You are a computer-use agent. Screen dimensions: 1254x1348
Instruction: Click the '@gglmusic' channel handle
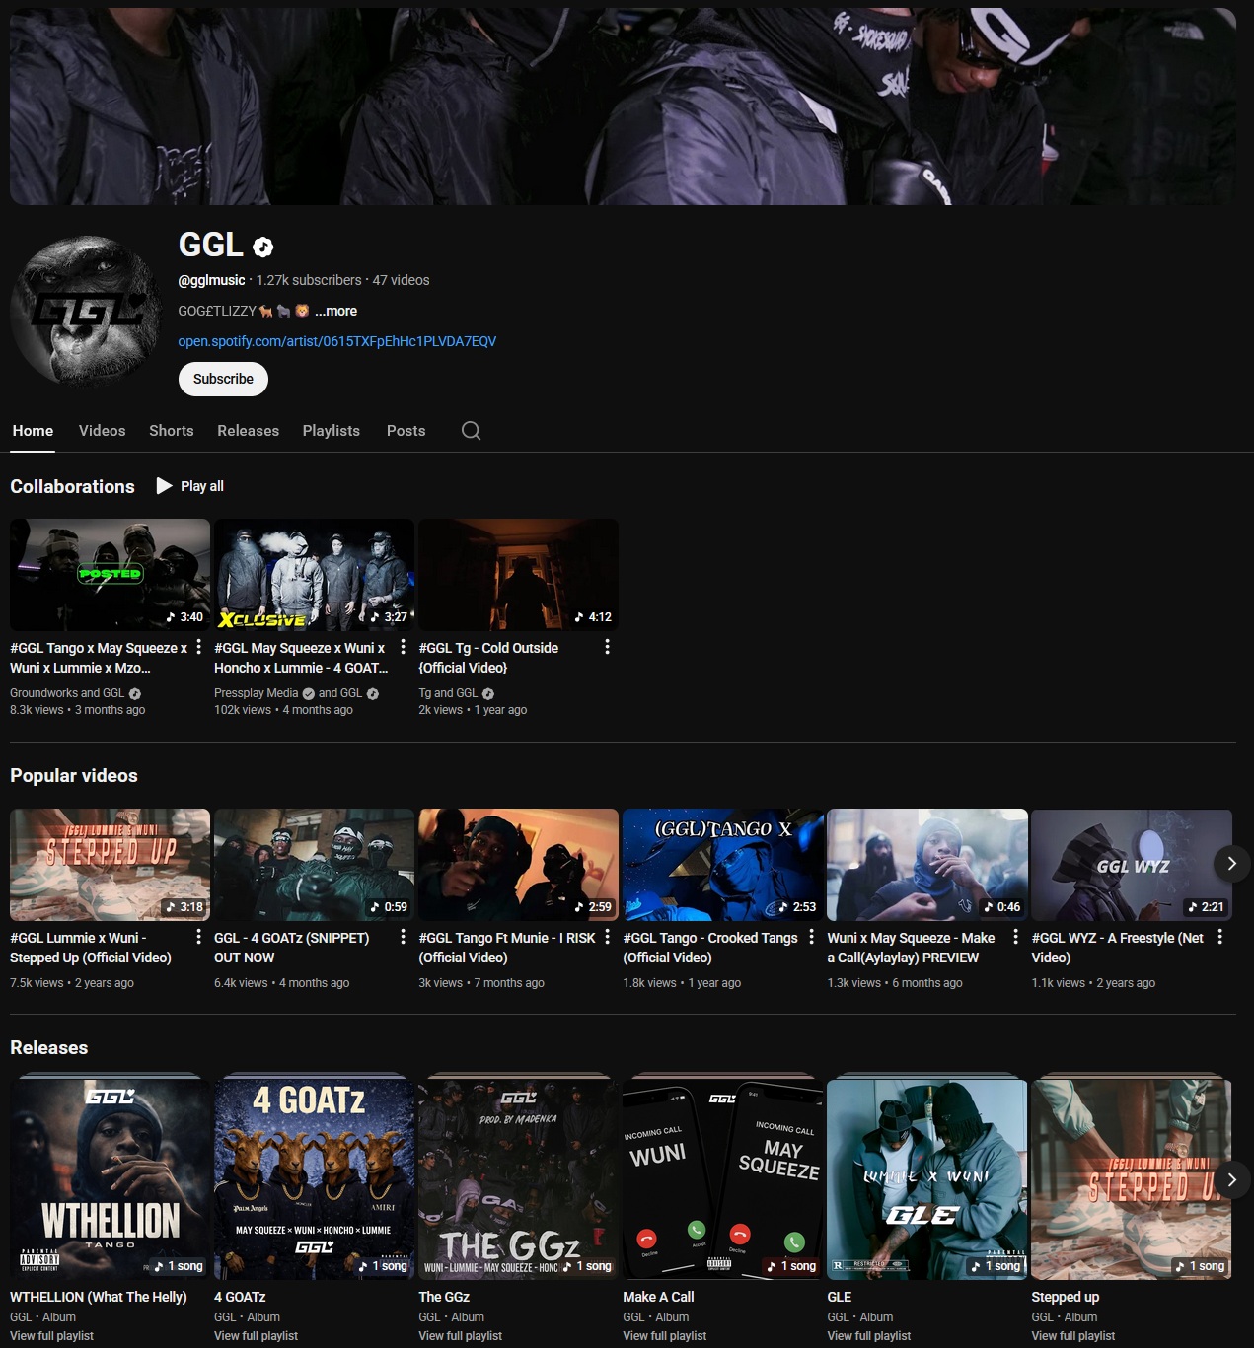[211, 280]
